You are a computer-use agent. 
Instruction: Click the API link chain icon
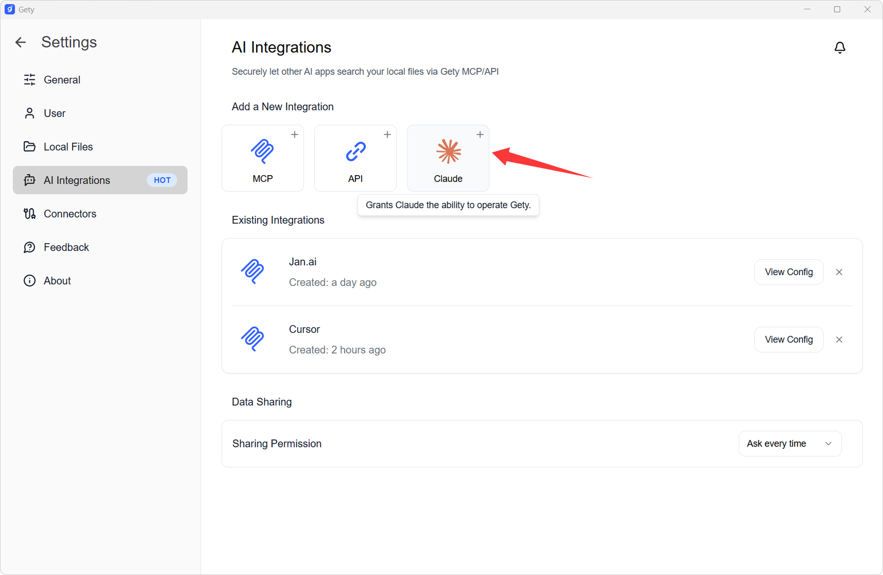tap(355, 151)
